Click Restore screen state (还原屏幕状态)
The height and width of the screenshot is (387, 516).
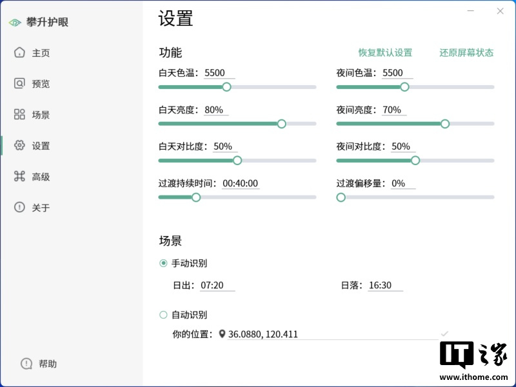pyautogui.click(x=466, y=53)
